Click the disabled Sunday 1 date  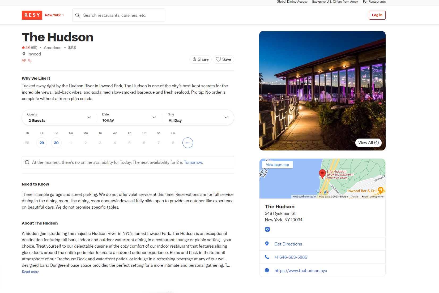pos(71,143)
